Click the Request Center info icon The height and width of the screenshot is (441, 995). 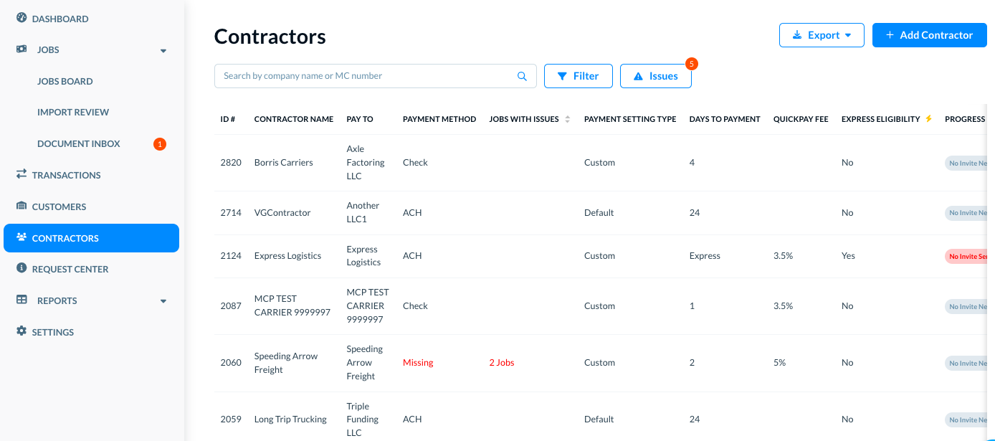pos(22,268)
